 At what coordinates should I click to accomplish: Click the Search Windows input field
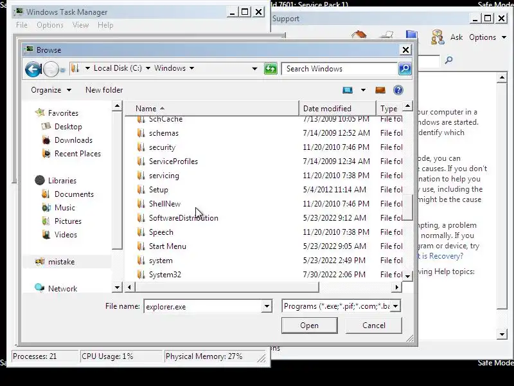coord(339,69)
